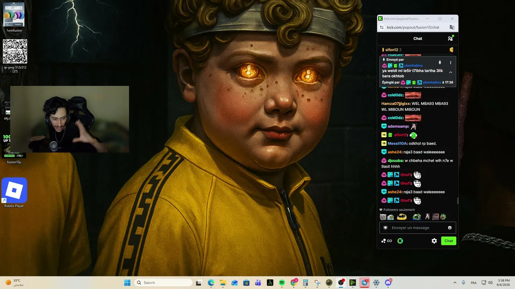515x289 pixels.
Task: Click username ybenhalima in the Envoyé par line
Action: [x=413, y=65]
